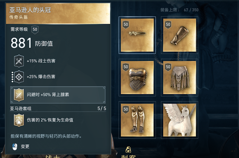Open the 战士 warrior tab
This screenshot has height=158, width=239.
click(x=53, y=157)
